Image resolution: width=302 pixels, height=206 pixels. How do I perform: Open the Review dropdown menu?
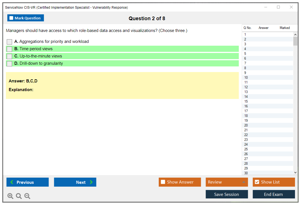[x=226, y=182]
